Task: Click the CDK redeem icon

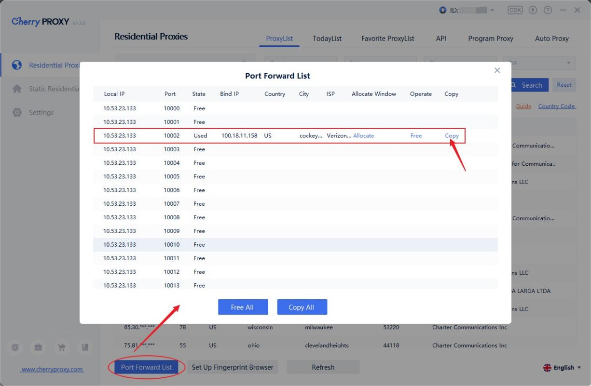Action: 515,10
